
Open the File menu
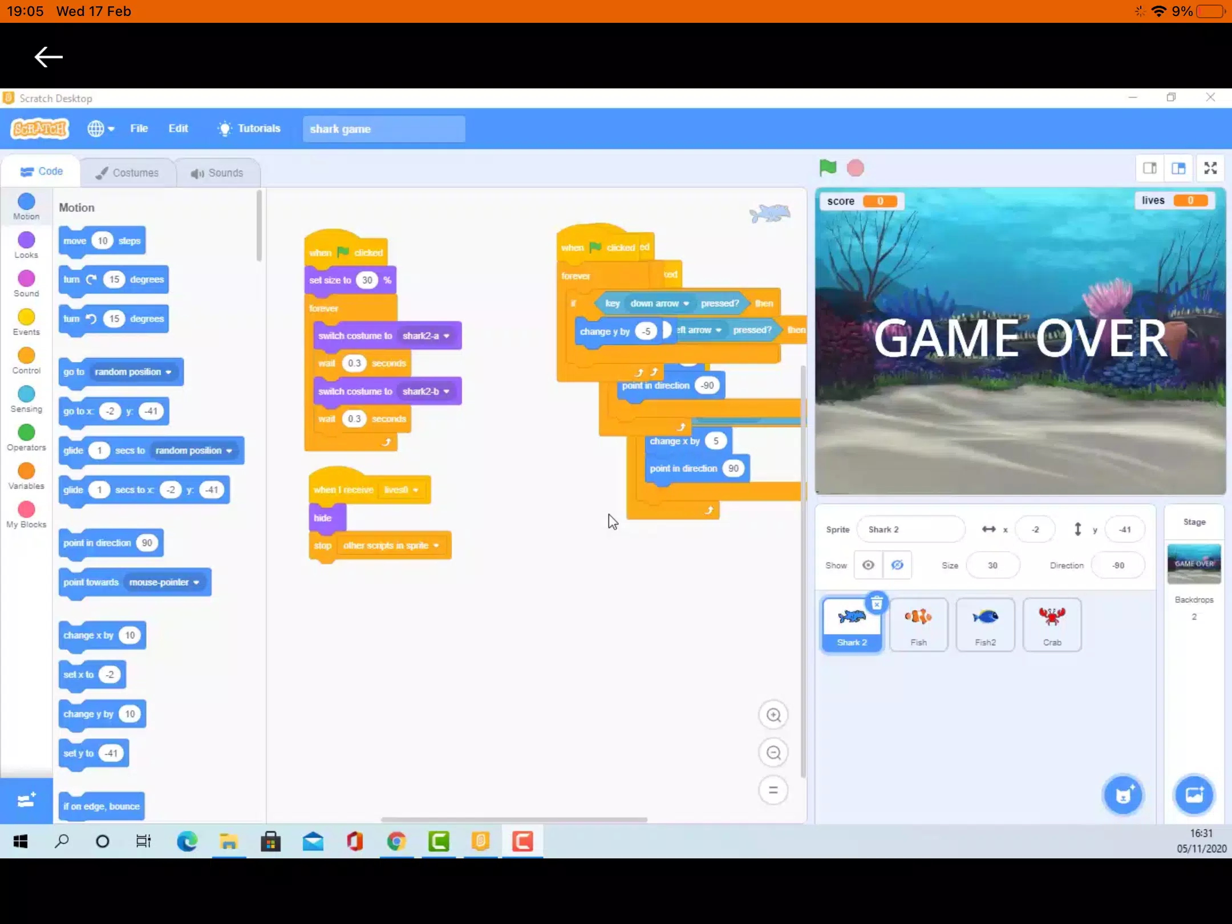(x=139, y=128)
